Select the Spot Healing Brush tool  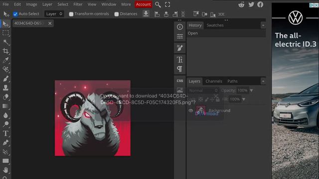5,70
